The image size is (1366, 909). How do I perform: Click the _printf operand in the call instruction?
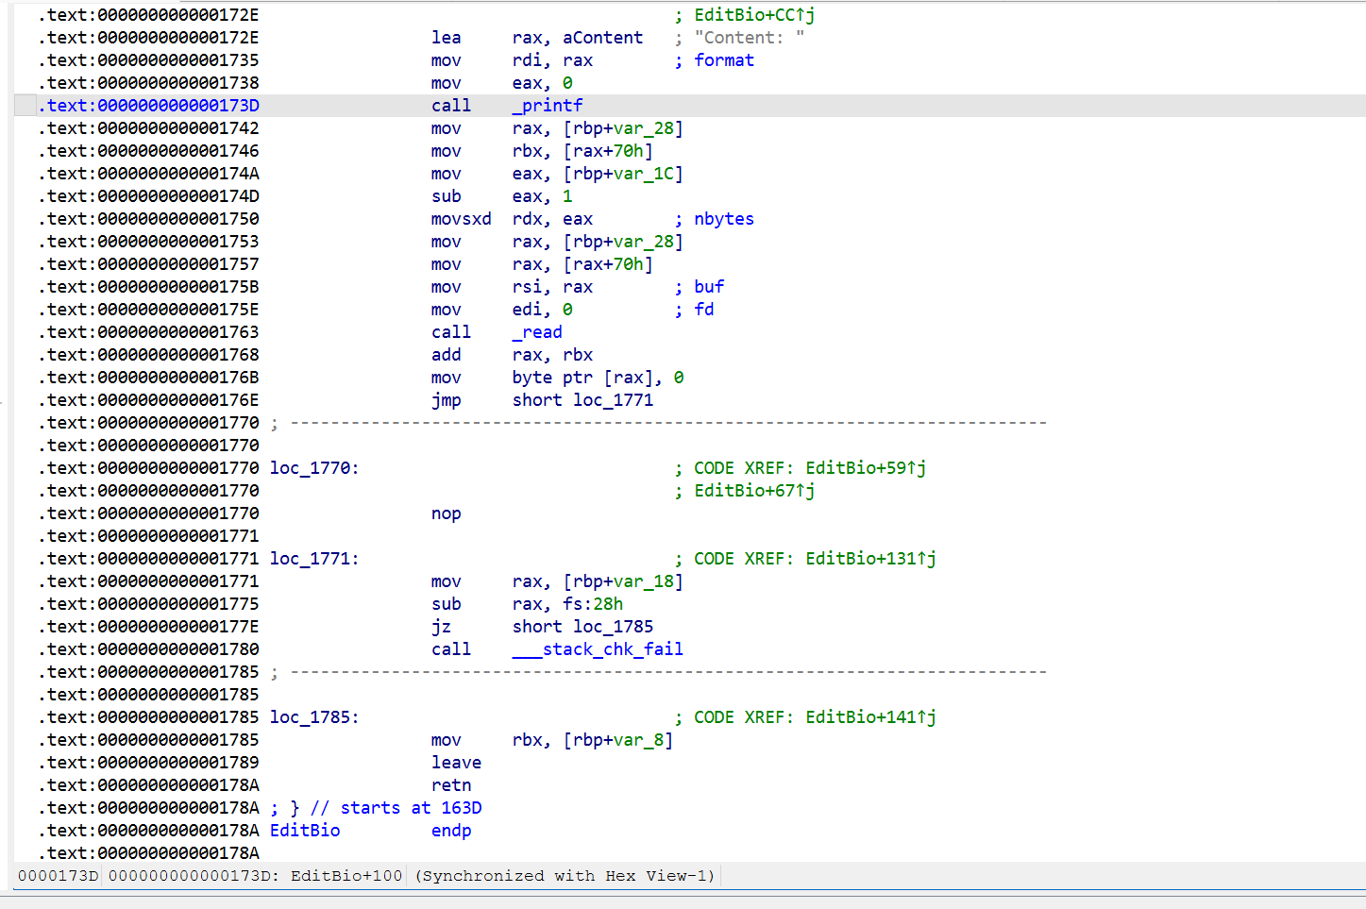tap(548, 106)
